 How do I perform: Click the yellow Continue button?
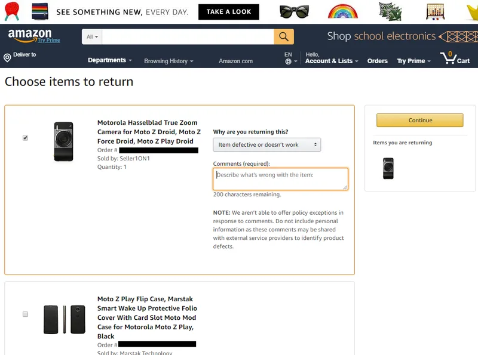419,120
